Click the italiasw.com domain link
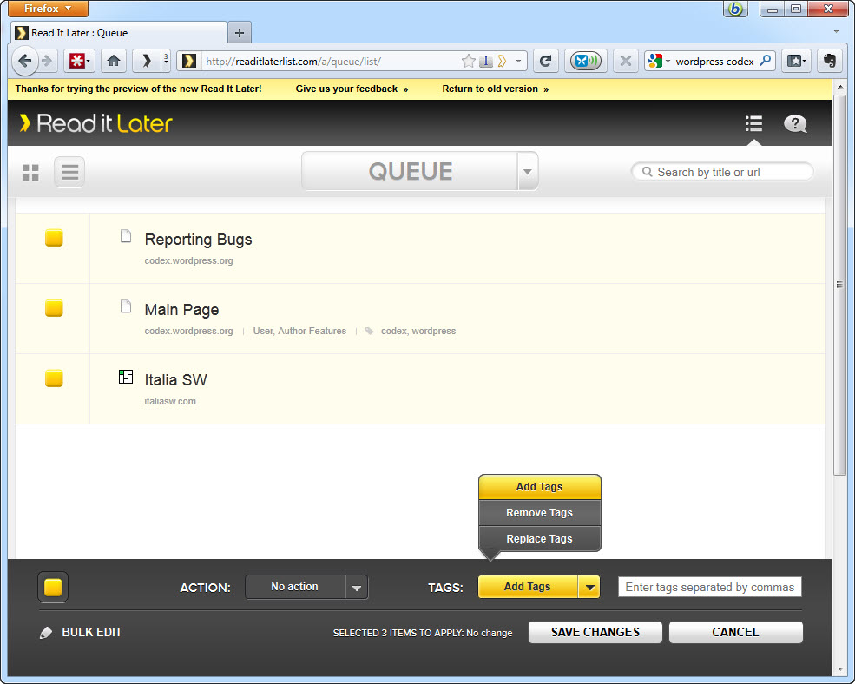The image size is (855, 684). [170, 401]
